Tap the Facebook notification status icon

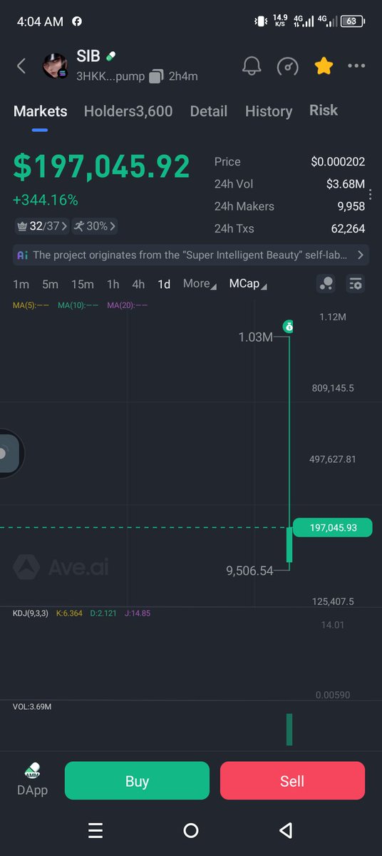(x=77, y=21)
